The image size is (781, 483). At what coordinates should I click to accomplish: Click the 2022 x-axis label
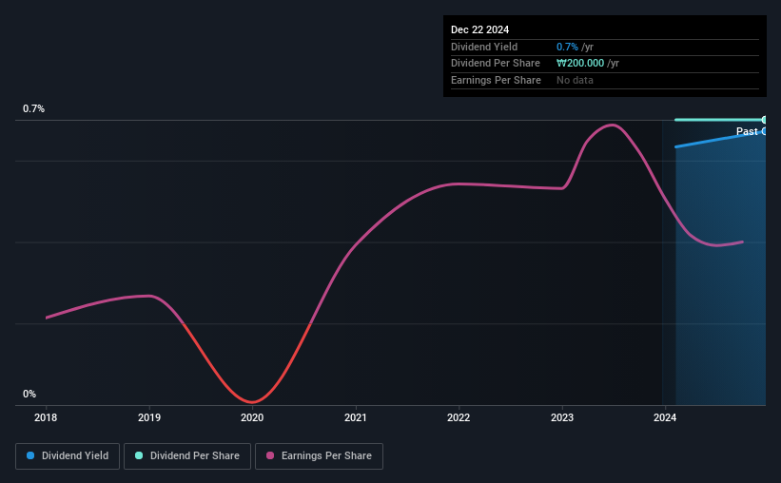click(x=459, y=417)
